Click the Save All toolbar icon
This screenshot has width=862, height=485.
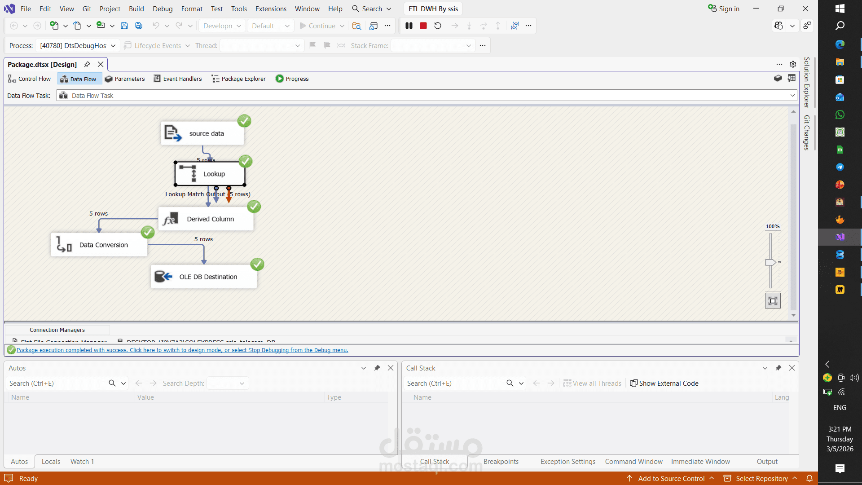point(139,26)
